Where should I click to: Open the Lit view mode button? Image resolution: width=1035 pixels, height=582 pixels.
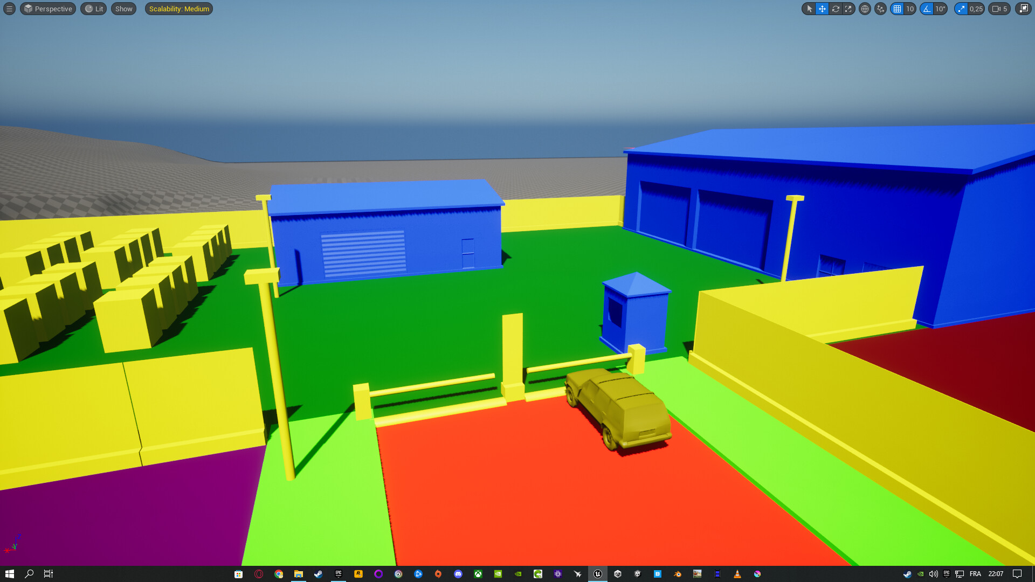click(94, 9)
